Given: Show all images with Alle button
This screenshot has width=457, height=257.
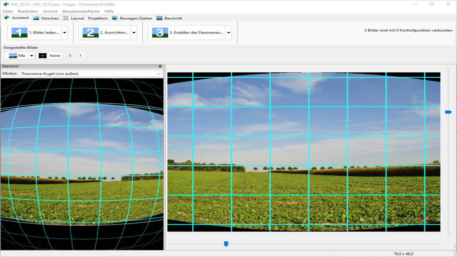Looking at the screenshot, I should (17, 56).
